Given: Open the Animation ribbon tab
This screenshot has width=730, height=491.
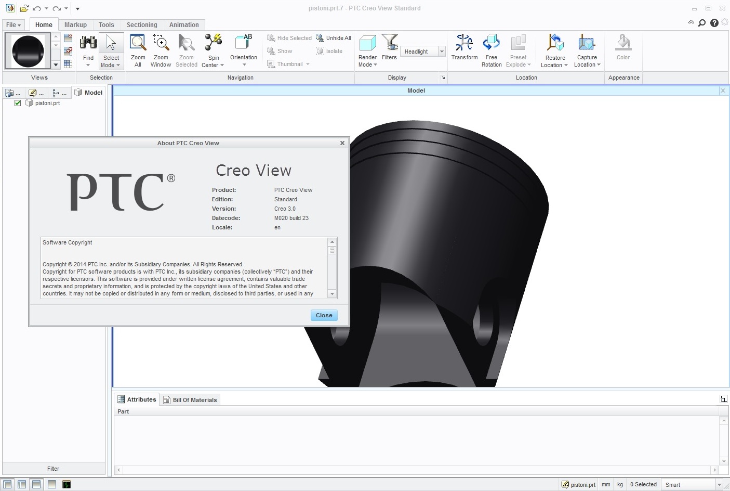Looking at the screenshot, I should pyautogui.click(x=184, y=24).
